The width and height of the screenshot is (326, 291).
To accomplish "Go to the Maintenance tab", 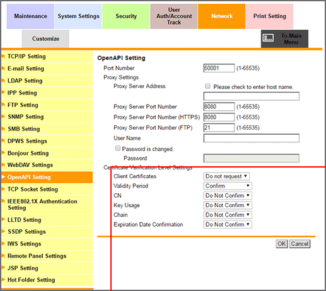I will tap(30, 16).
